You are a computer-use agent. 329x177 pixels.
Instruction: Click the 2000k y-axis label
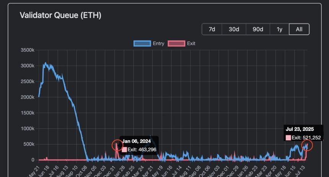(28, 97)
